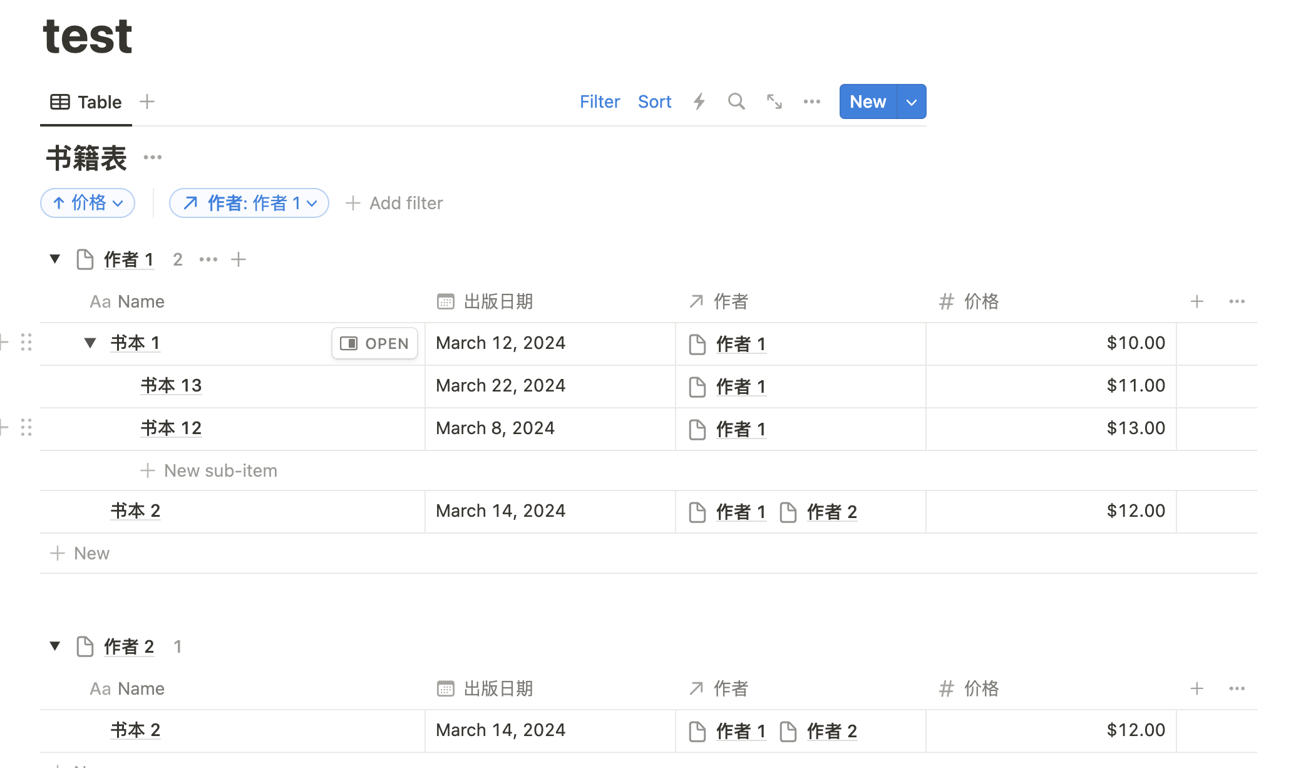1291x768 pixels.
Task: Add property column in 作者 1 group table
Action: 1197,301
